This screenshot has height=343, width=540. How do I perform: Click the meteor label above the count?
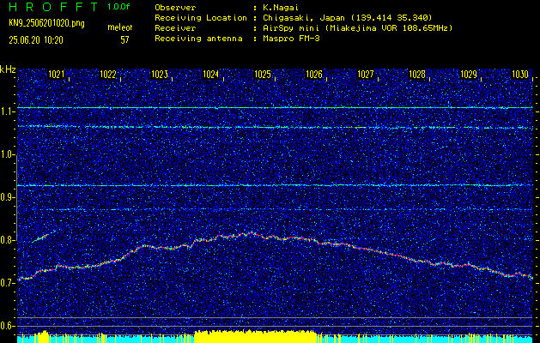(120, 28)
